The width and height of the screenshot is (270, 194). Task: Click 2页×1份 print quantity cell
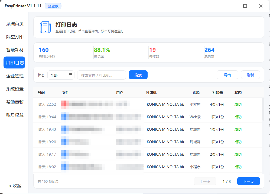point(217,154)
